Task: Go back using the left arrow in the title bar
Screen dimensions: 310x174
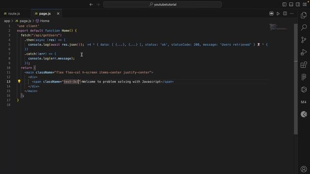Action: (x=91, y=4)
